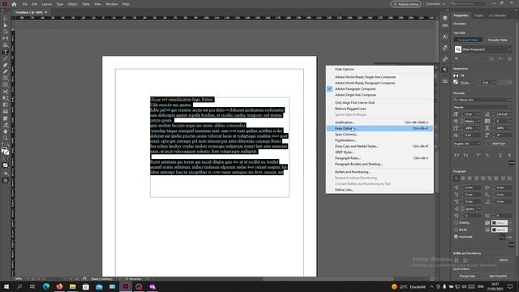
Task: Switch to the Pages tab
Action: pos(478,15)
